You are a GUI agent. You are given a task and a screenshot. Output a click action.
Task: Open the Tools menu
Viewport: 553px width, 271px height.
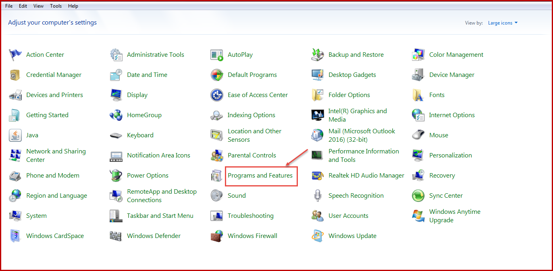(56, 6)
